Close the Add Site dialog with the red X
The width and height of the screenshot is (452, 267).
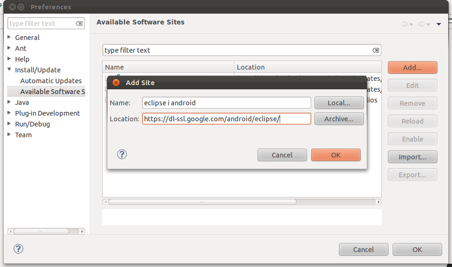(x=116, y=83)
